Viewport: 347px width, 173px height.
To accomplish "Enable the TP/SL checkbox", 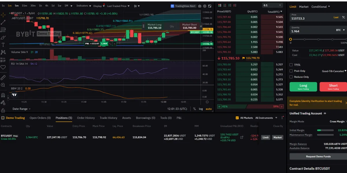I will tap(291, 65).
